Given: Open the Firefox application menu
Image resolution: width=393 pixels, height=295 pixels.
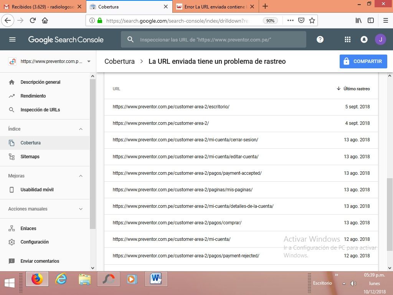Looking at the screenshot, I should [x=386, y=20].
